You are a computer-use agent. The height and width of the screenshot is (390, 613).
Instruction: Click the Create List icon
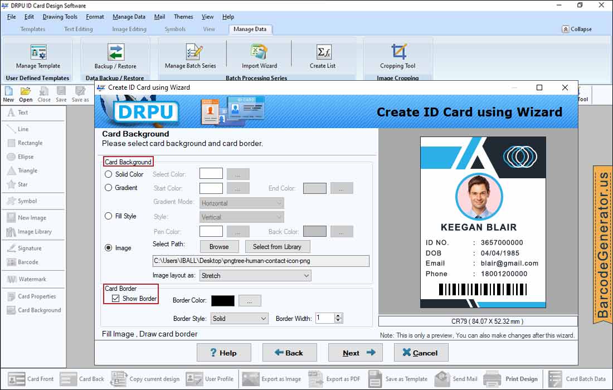pyautogui.click(x=324, y=52)
